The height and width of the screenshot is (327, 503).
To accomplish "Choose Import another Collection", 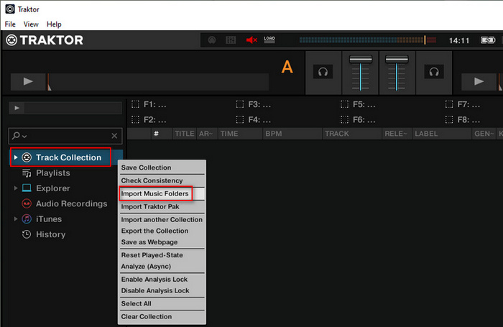I will click(162, 220).
